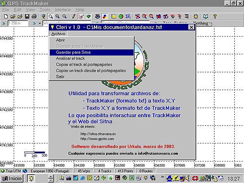244x183 pixels.
Task: Click the green gem waypoint icon
Action: coord(88,17)
